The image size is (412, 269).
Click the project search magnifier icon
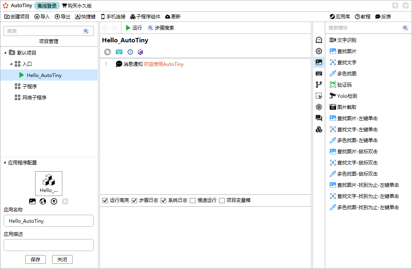click(86, 31)
